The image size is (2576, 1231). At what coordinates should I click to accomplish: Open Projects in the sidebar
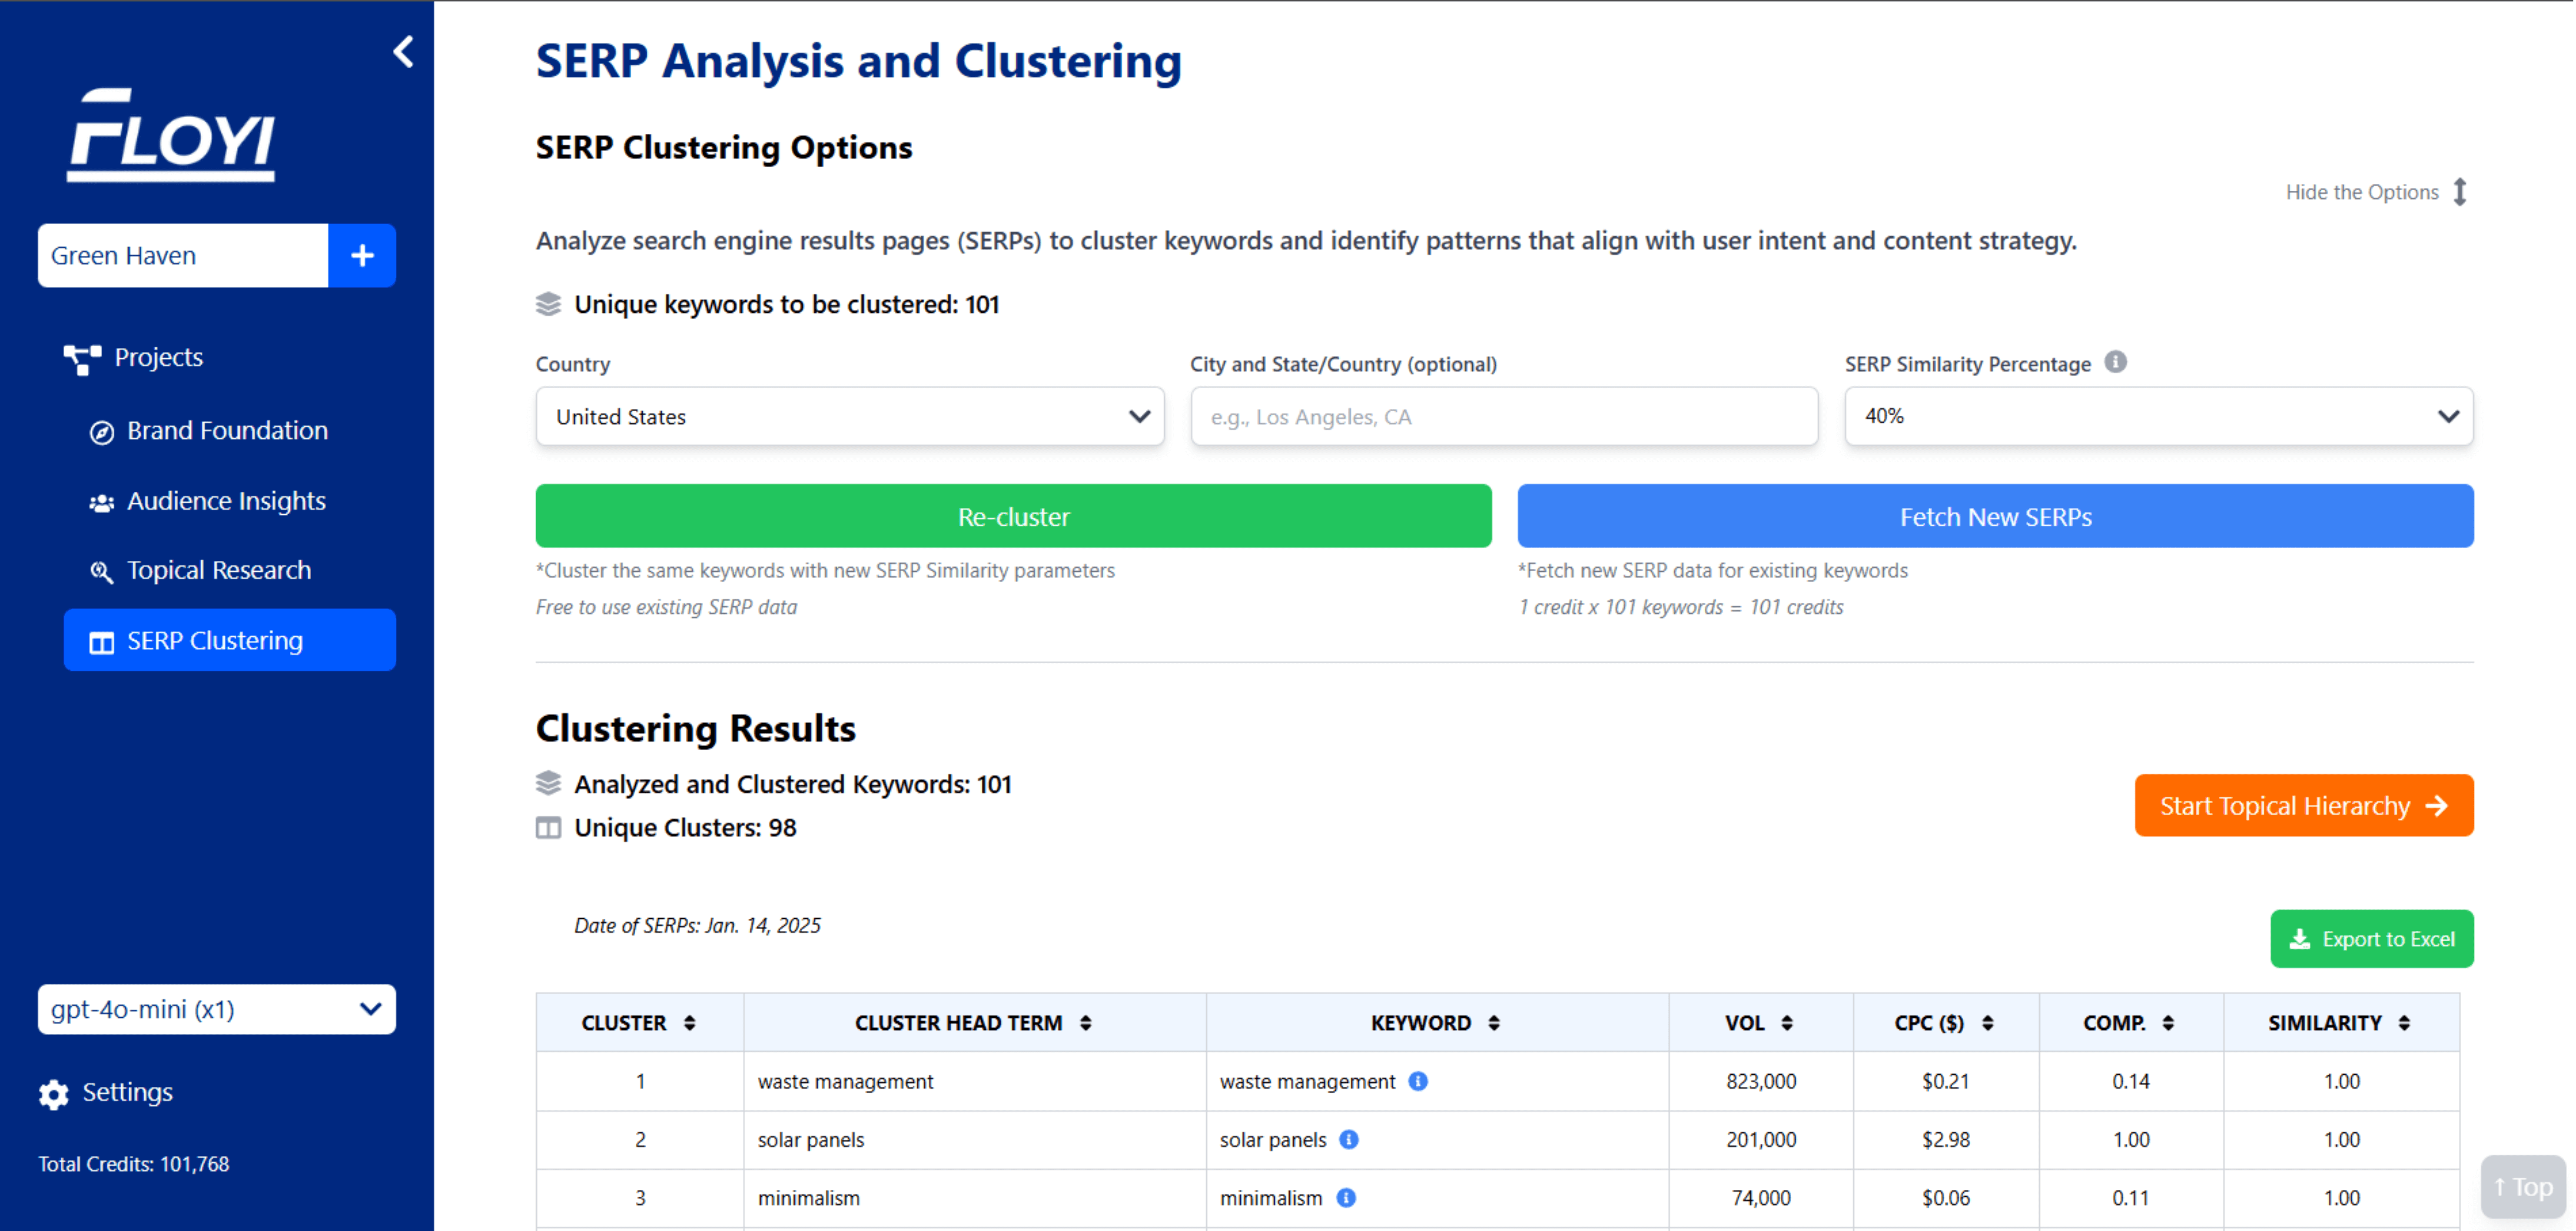click(x=158, y=358)
